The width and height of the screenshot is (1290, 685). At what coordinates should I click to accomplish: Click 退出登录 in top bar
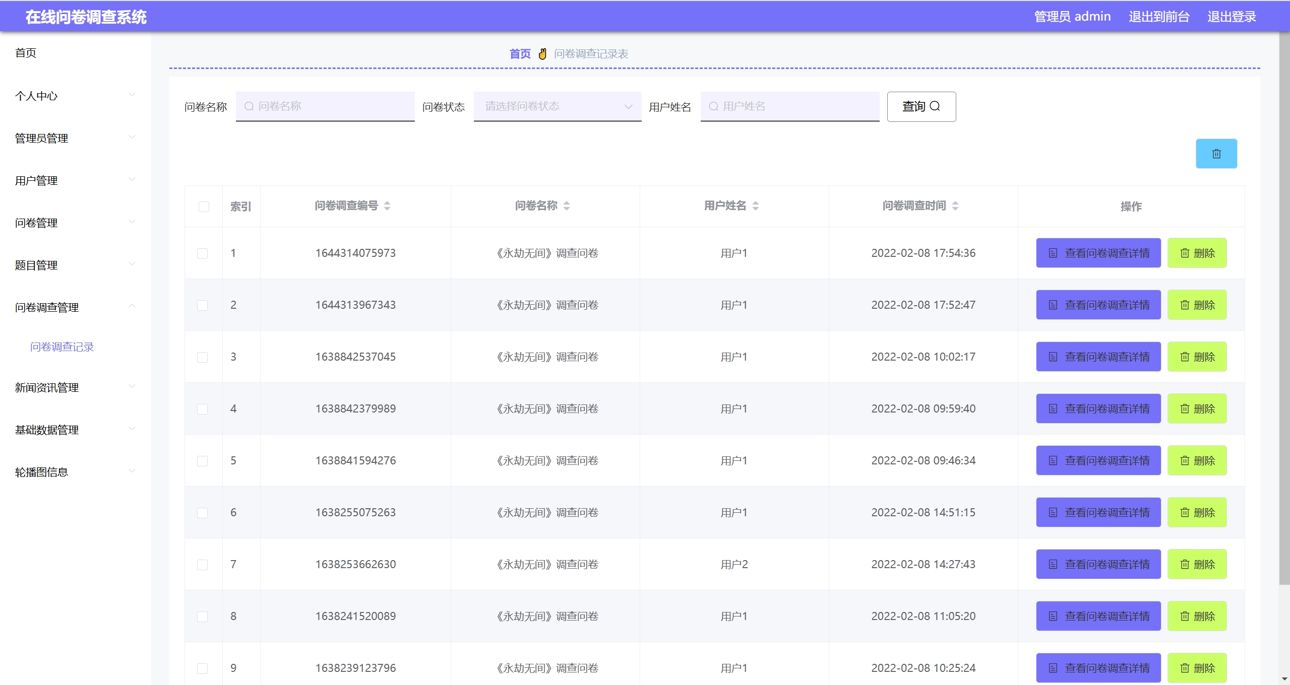[x=1232, y=17]
